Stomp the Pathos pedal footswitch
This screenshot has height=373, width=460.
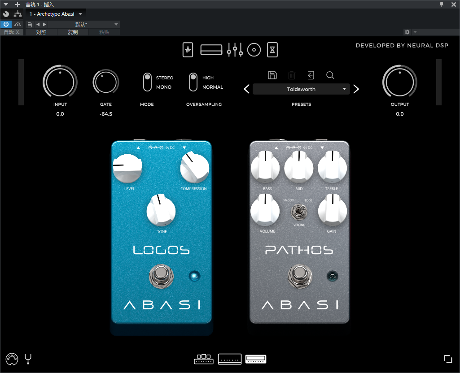click(x=299, y=276)
